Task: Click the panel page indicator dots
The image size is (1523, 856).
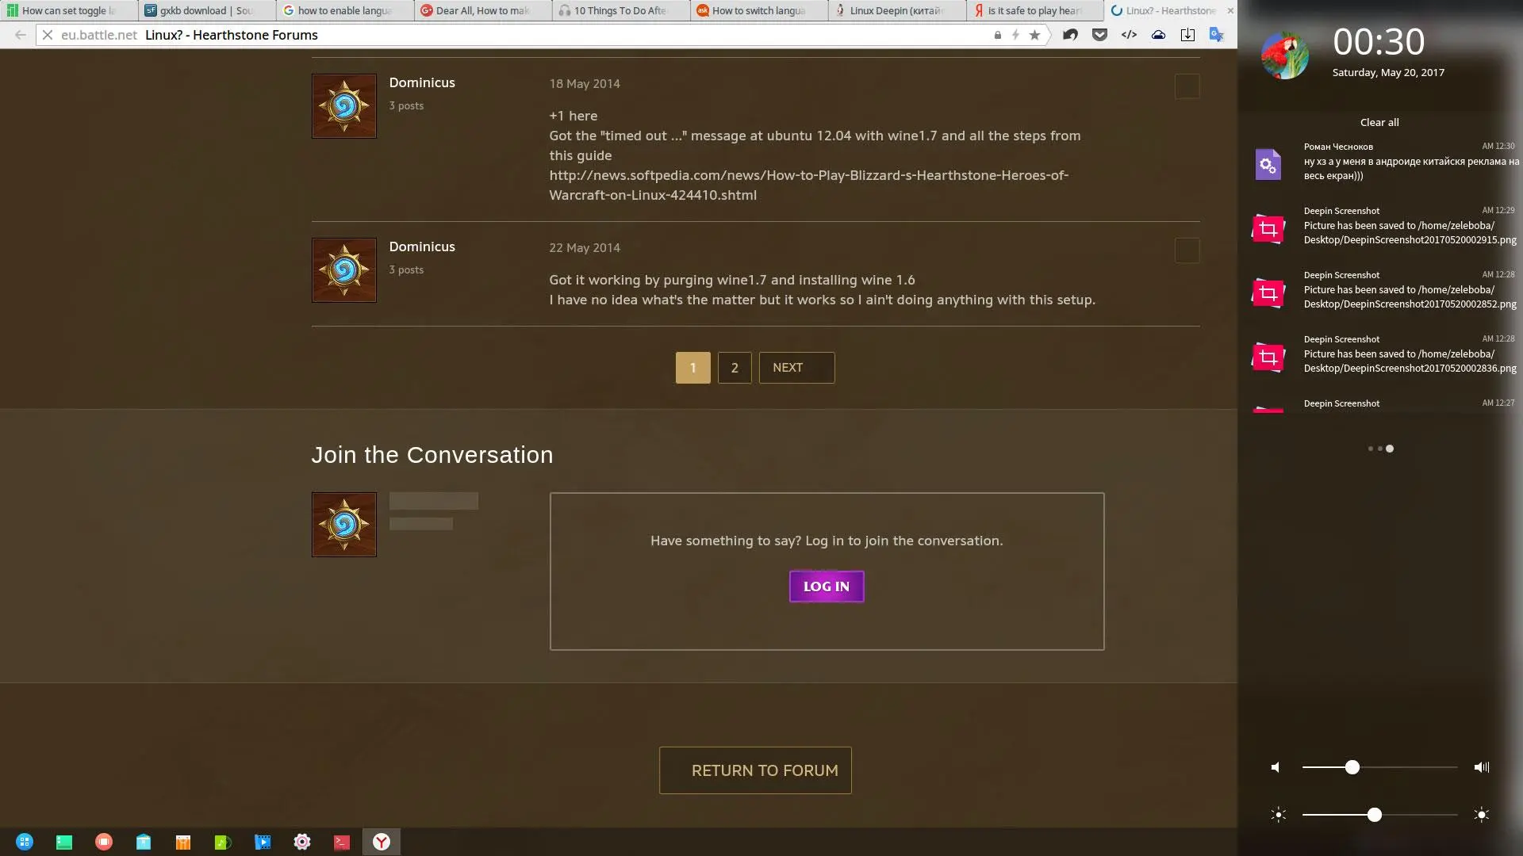Action: [x=1380, y=449]
